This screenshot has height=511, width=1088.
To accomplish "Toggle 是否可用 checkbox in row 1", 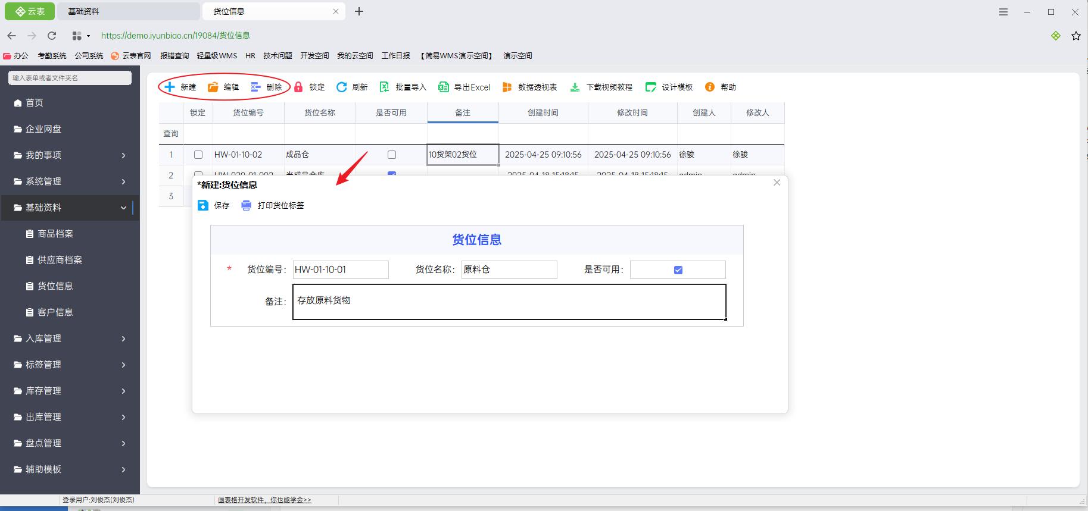I will point(391,155).
